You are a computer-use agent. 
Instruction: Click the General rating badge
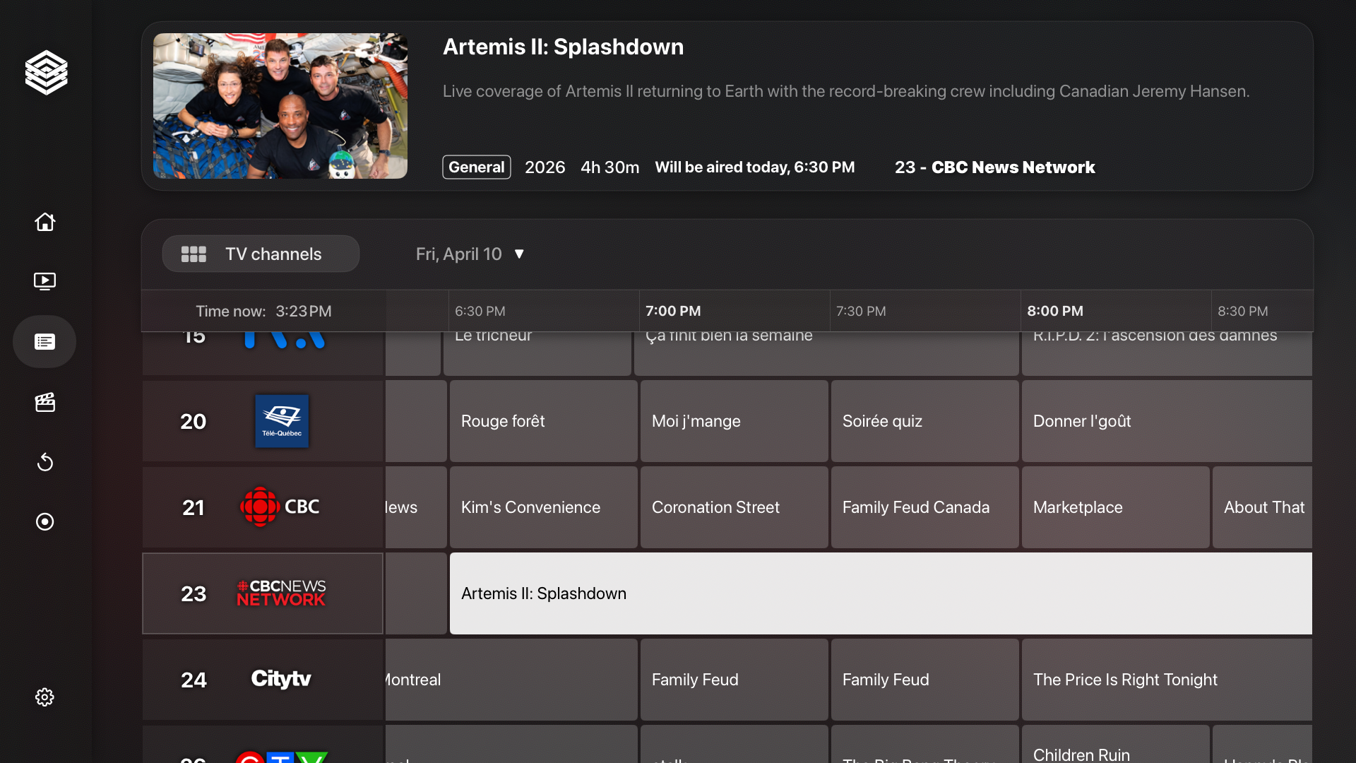(x=477, y=167)
